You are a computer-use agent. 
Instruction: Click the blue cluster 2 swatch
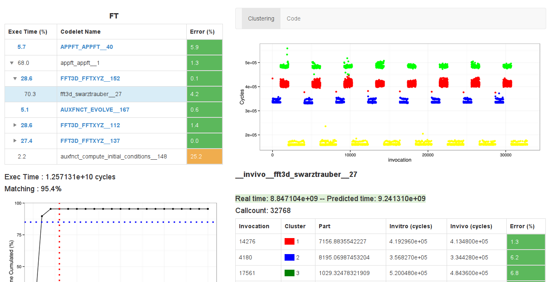coord(290,257)
